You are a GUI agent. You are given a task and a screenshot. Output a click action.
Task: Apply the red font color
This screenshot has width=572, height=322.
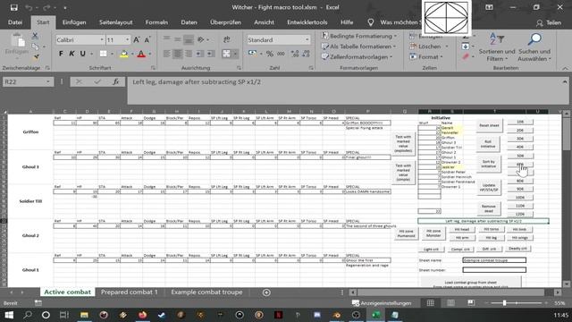(x=141, y=54)
